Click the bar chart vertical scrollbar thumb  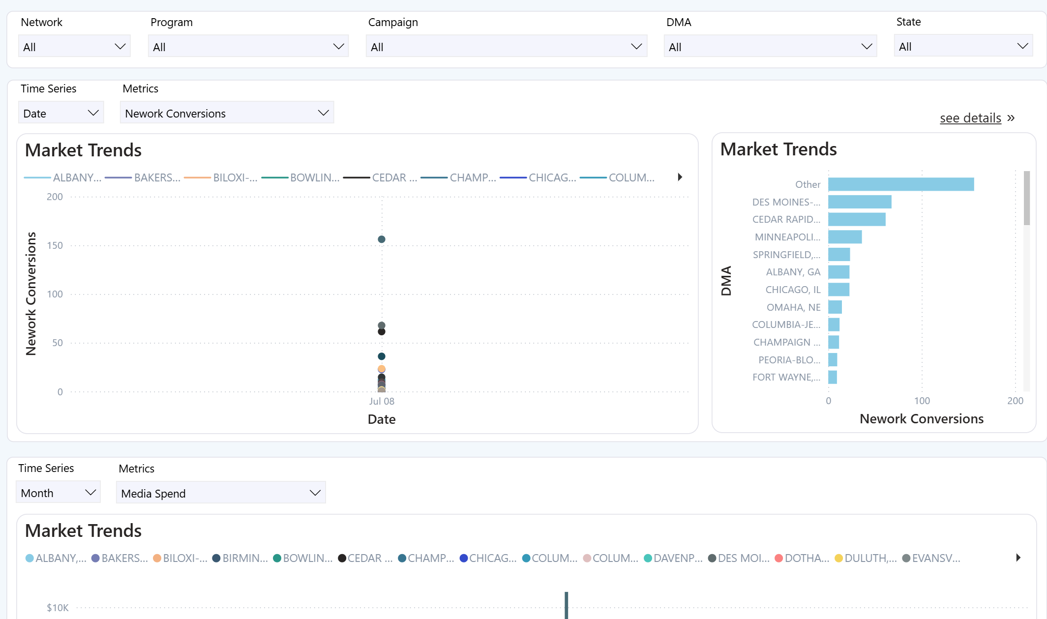tap(1026, 198)
